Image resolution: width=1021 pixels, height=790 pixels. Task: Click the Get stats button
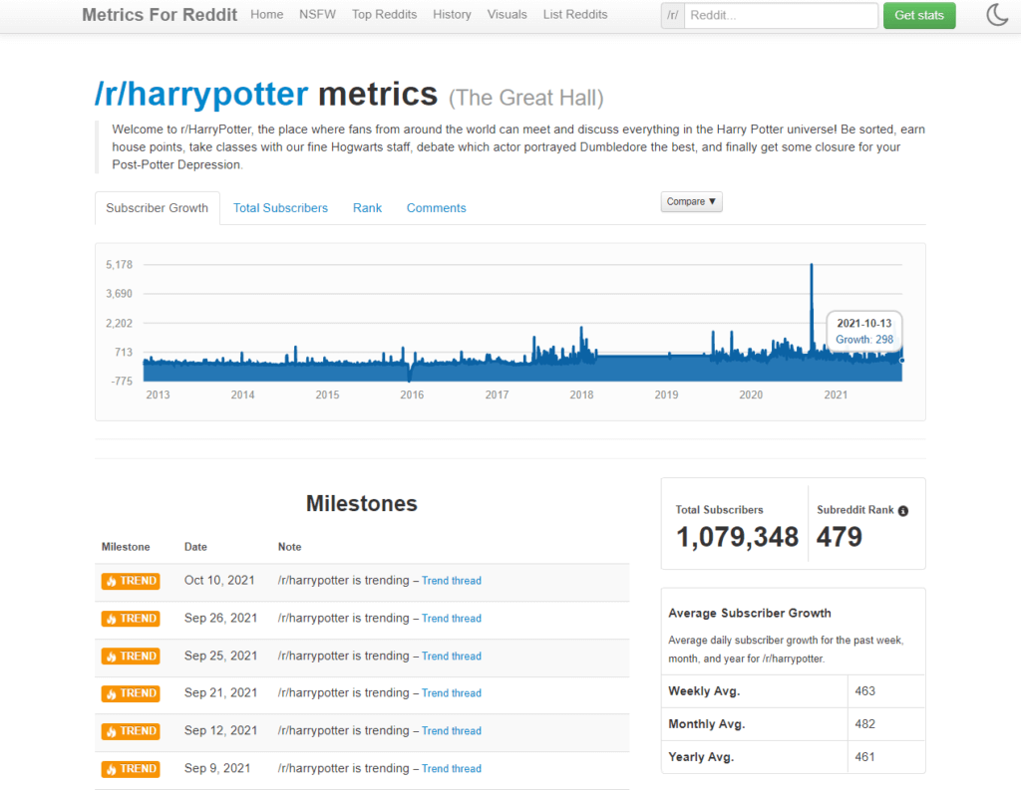point(918,16)
